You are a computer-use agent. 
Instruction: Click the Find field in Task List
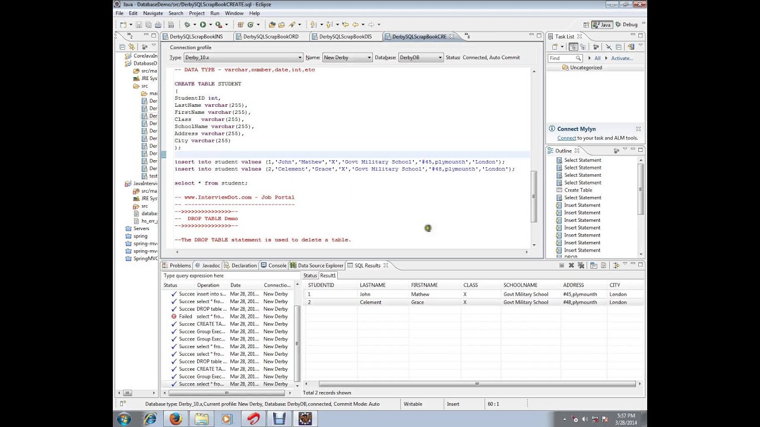coord(565,58)
